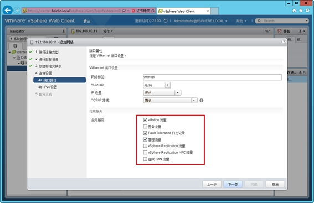Click the Navigator back history button
This screenshot has width=314, height=203.
point(11,39)
